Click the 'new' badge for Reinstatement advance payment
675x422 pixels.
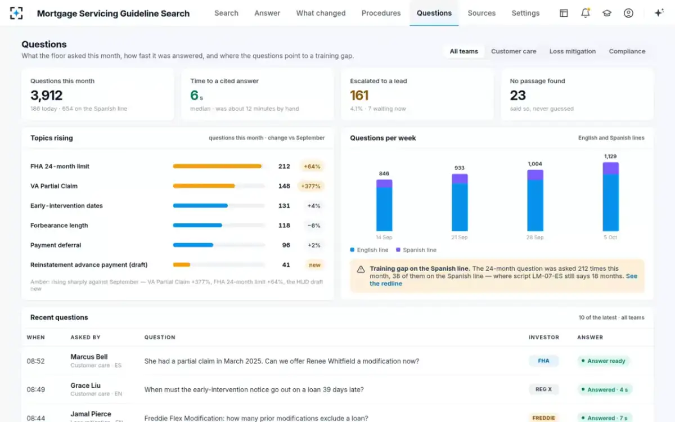(314, 265)
